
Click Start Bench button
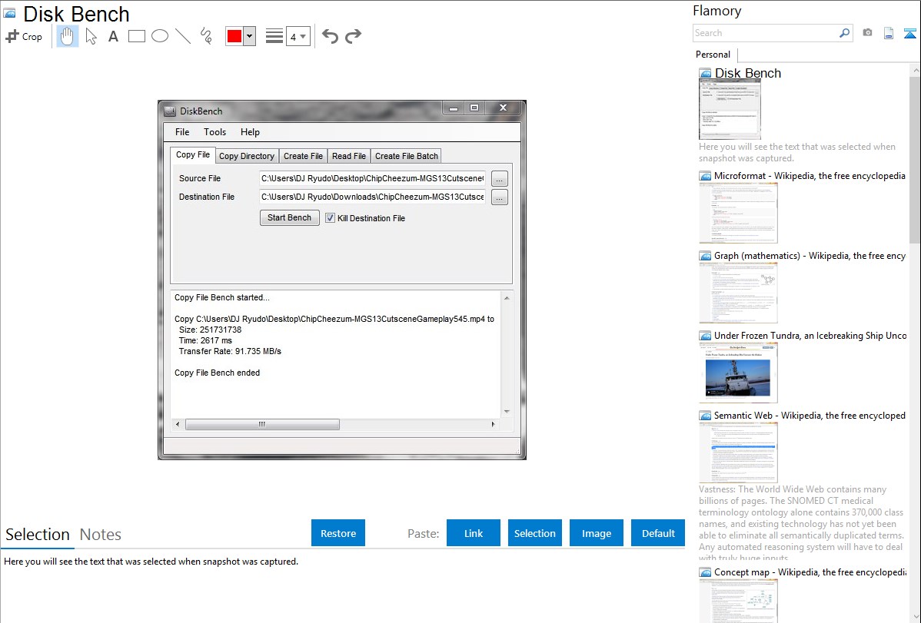click(290, 218)
